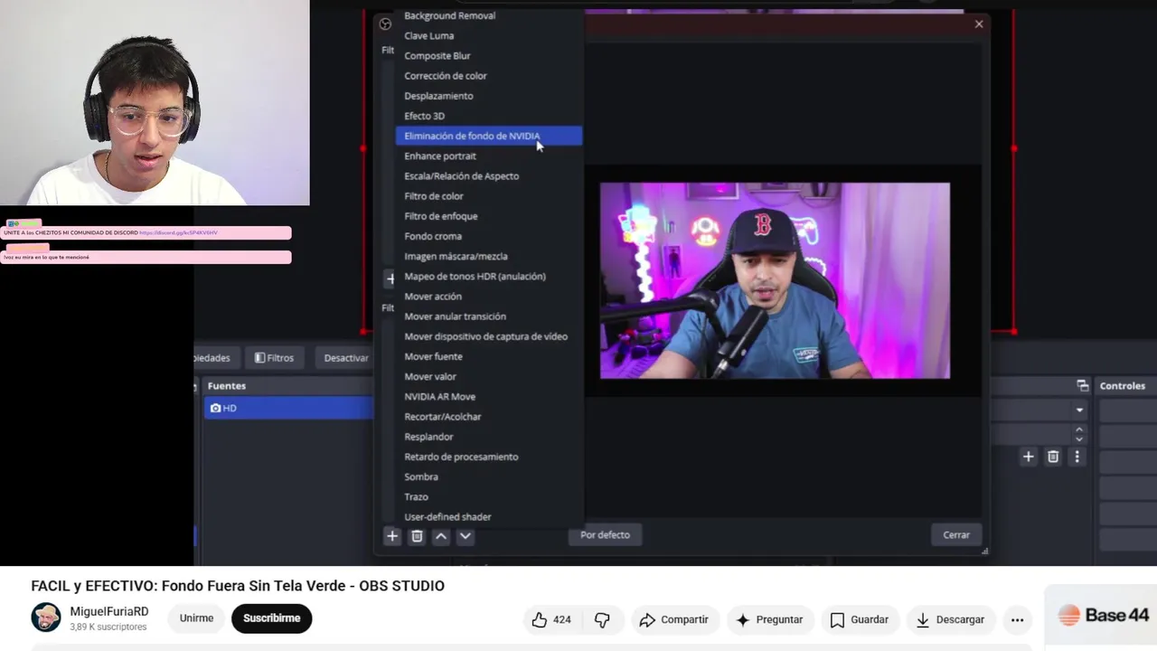Screen dimensions: 1157x651
Task: Click the dislike thumbs-down icon
Action: click(602, 619)
